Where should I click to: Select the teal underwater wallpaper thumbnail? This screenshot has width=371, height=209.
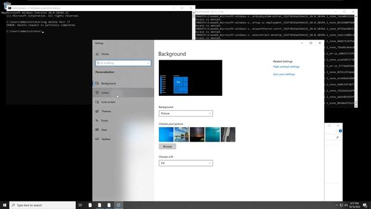(x=213, y=134)
